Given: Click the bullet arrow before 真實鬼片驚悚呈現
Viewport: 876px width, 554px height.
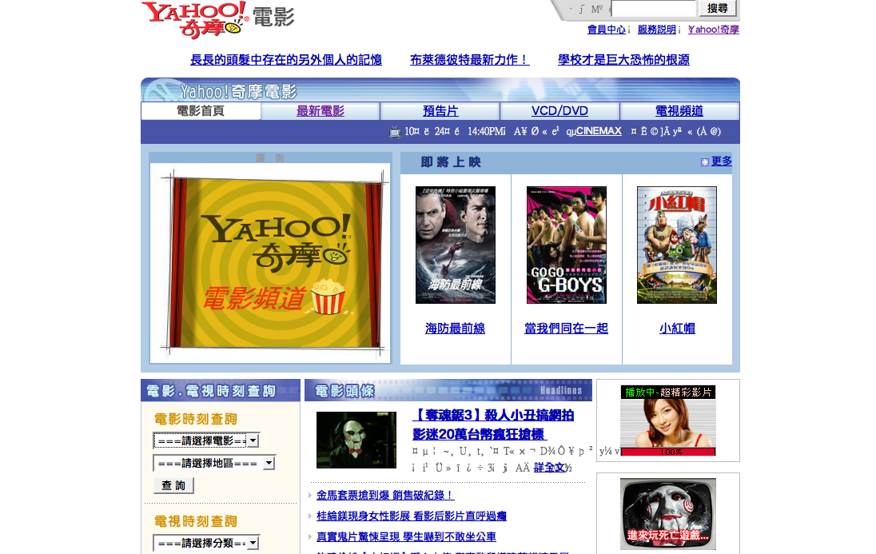Looking at the screenshot, I should [x=310, y=536].
